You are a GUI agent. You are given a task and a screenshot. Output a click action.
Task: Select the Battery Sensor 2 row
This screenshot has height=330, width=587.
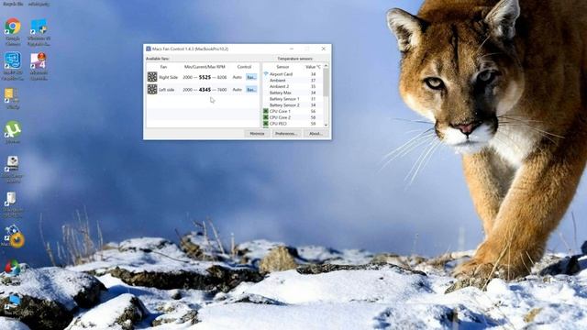point(293,105)
